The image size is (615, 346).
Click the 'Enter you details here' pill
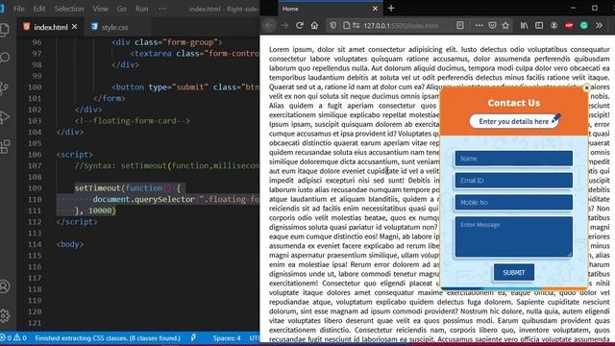point(515,121)
